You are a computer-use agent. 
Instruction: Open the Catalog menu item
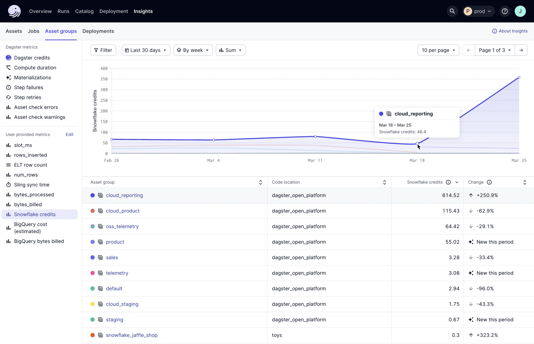point(84,11)
